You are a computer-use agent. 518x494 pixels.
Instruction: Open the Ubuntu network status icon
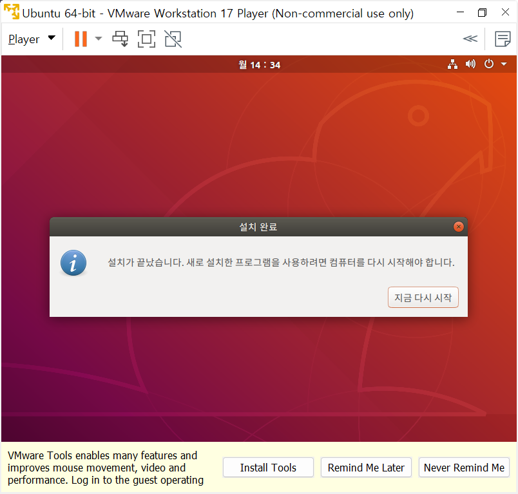point(452,64)
